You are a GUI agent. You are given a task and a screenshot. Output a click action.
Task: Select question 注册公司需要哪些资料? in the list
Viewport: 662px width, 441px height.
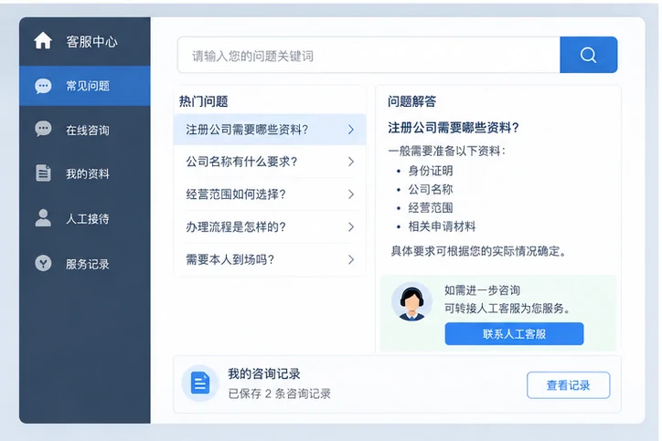[x=270, y=130]
